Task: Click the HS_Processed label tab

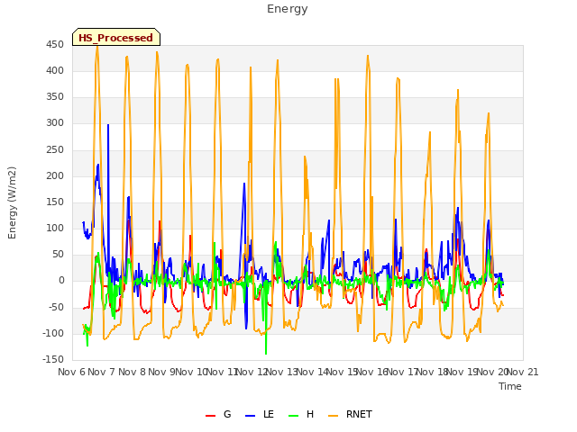Action: click(x=116, y=37)
